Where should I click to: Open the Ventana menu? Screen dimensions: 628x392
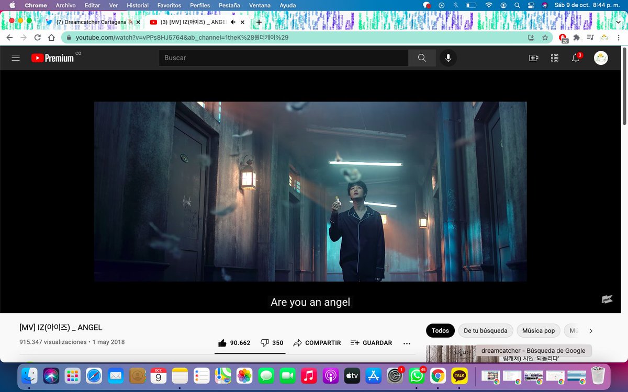(260, 5)
